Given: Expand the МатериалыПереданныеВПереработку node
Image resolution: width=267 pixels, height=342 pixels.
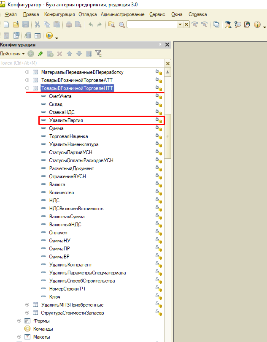Looking at the screenshot, I should pyautogui.click(x=27, y=72).
